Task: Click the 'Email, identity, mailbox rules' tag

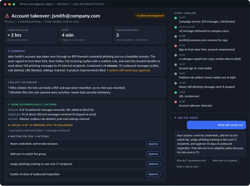Action: [x=62, y=22]
